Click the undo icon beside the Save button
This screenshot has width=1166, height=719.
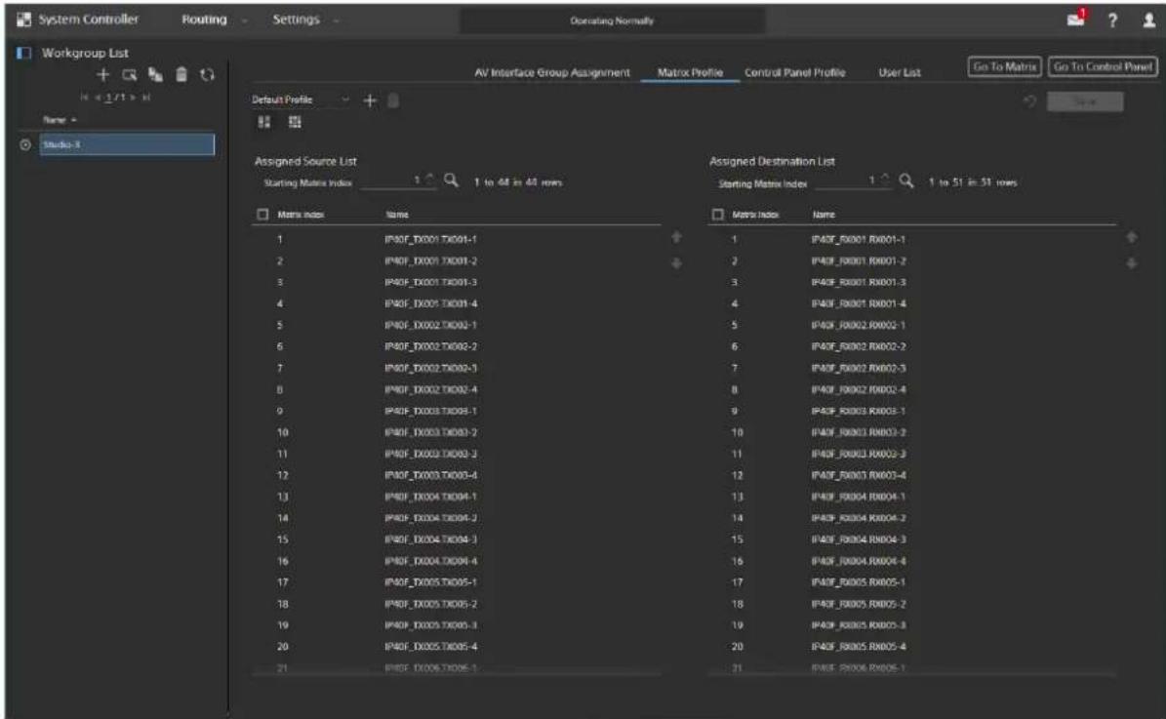(x=1030, y=101)
